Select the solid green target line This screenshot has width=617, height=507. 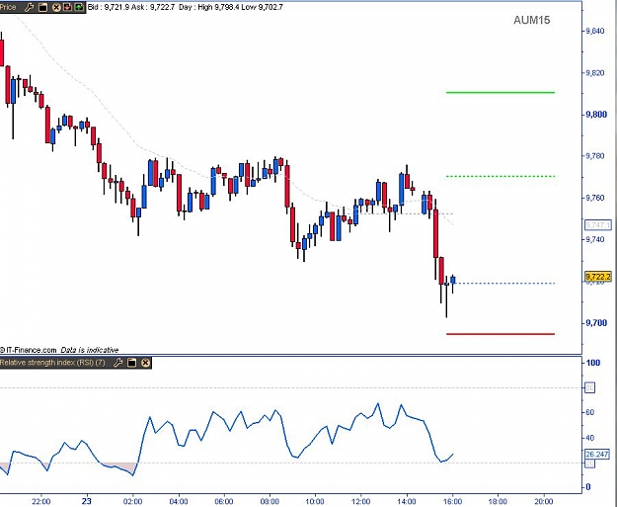coord(501,93)
